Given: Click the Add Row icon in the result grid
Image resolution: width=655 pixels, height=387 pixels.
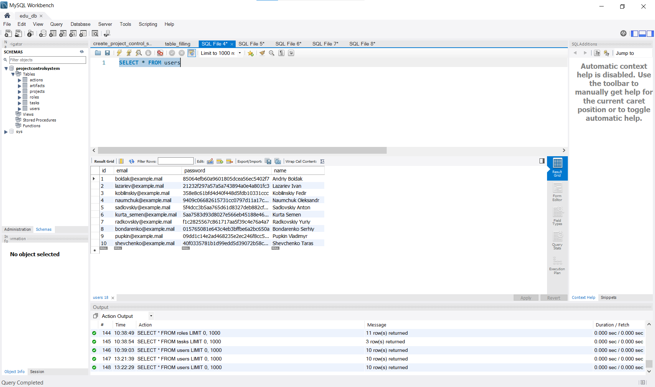Looking at the screenshot, I should [x=220, y=161].
